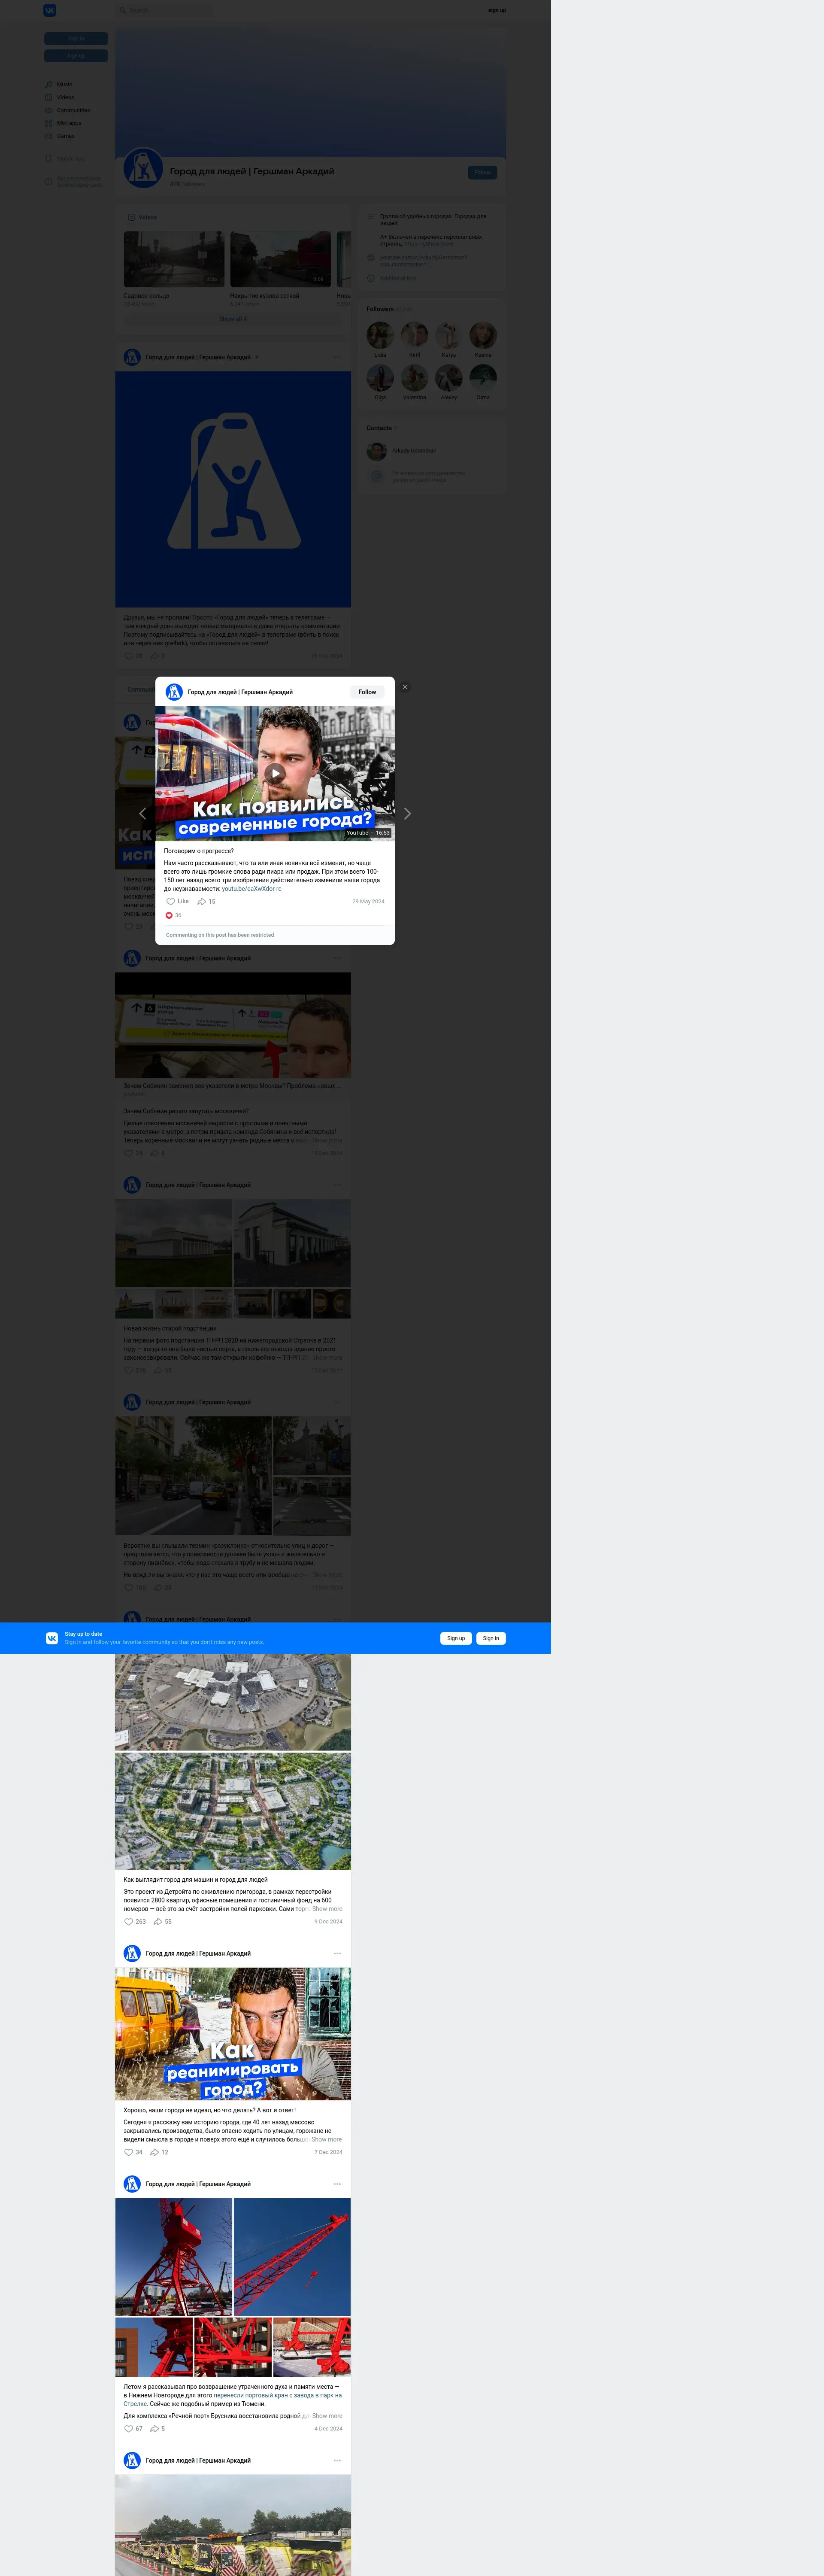Viewport: 824px width, 2576px height.
Task: Click Sign in in the blue banner
Action: click(490, 1638)
